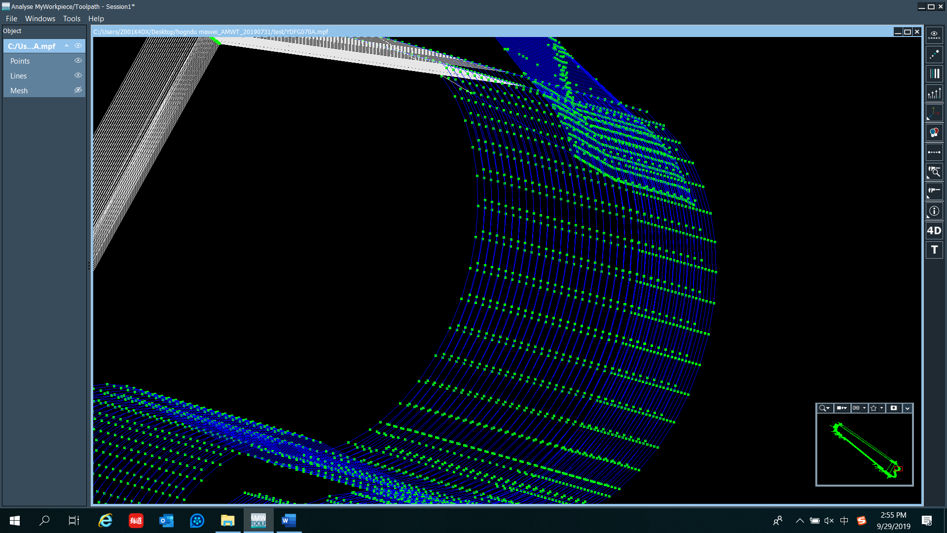Collapse the C:/Us...A.mpf object tree
The height and width of the screenshot is (533, 947).
tap(67, 46)
